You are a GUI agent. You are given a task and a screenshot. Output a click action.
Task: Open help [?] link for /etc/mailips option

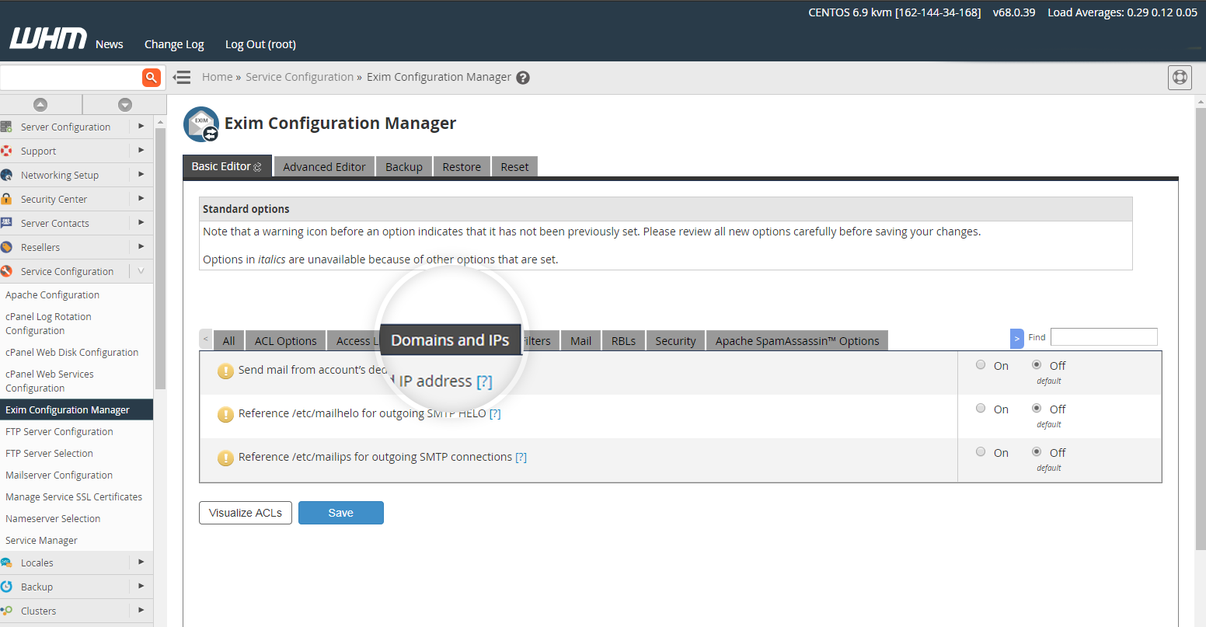point(521,457)
